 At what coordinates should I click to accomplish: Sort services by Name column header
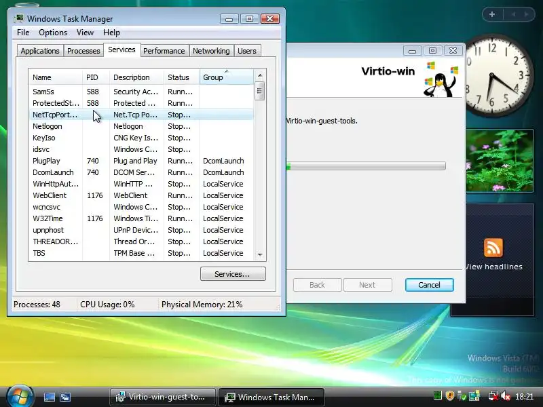[x=56, y=77]
